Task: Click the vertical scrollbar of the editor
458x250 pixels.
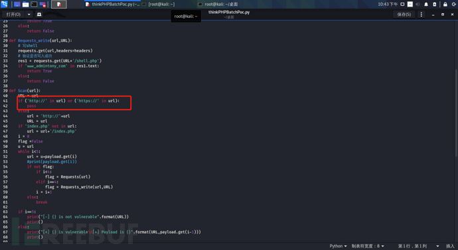Action: coord(456,114)
